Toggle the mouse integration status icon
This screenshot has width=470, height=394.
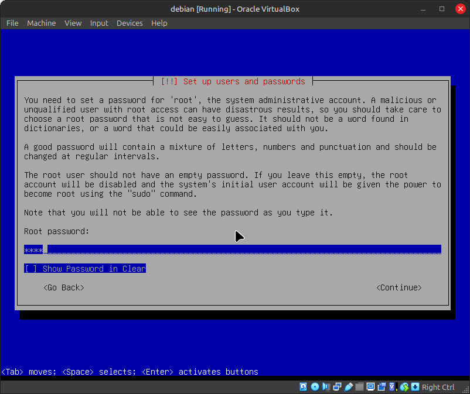coord(404,387)
